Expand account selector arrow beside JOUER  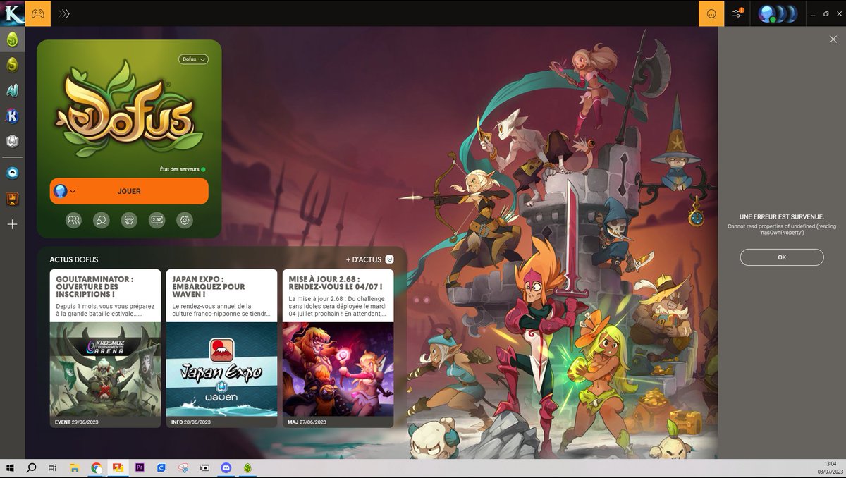pyautogui.click(x=73, y=192)
